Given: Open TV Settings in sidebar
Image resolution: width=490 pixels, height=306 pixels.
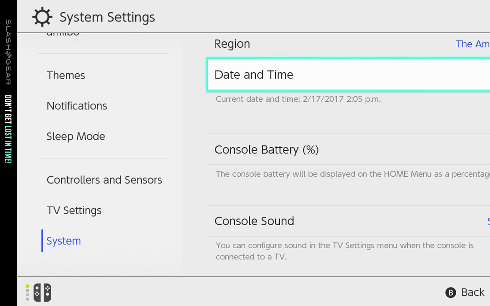Looking at the screenshot, I should 74,210.
